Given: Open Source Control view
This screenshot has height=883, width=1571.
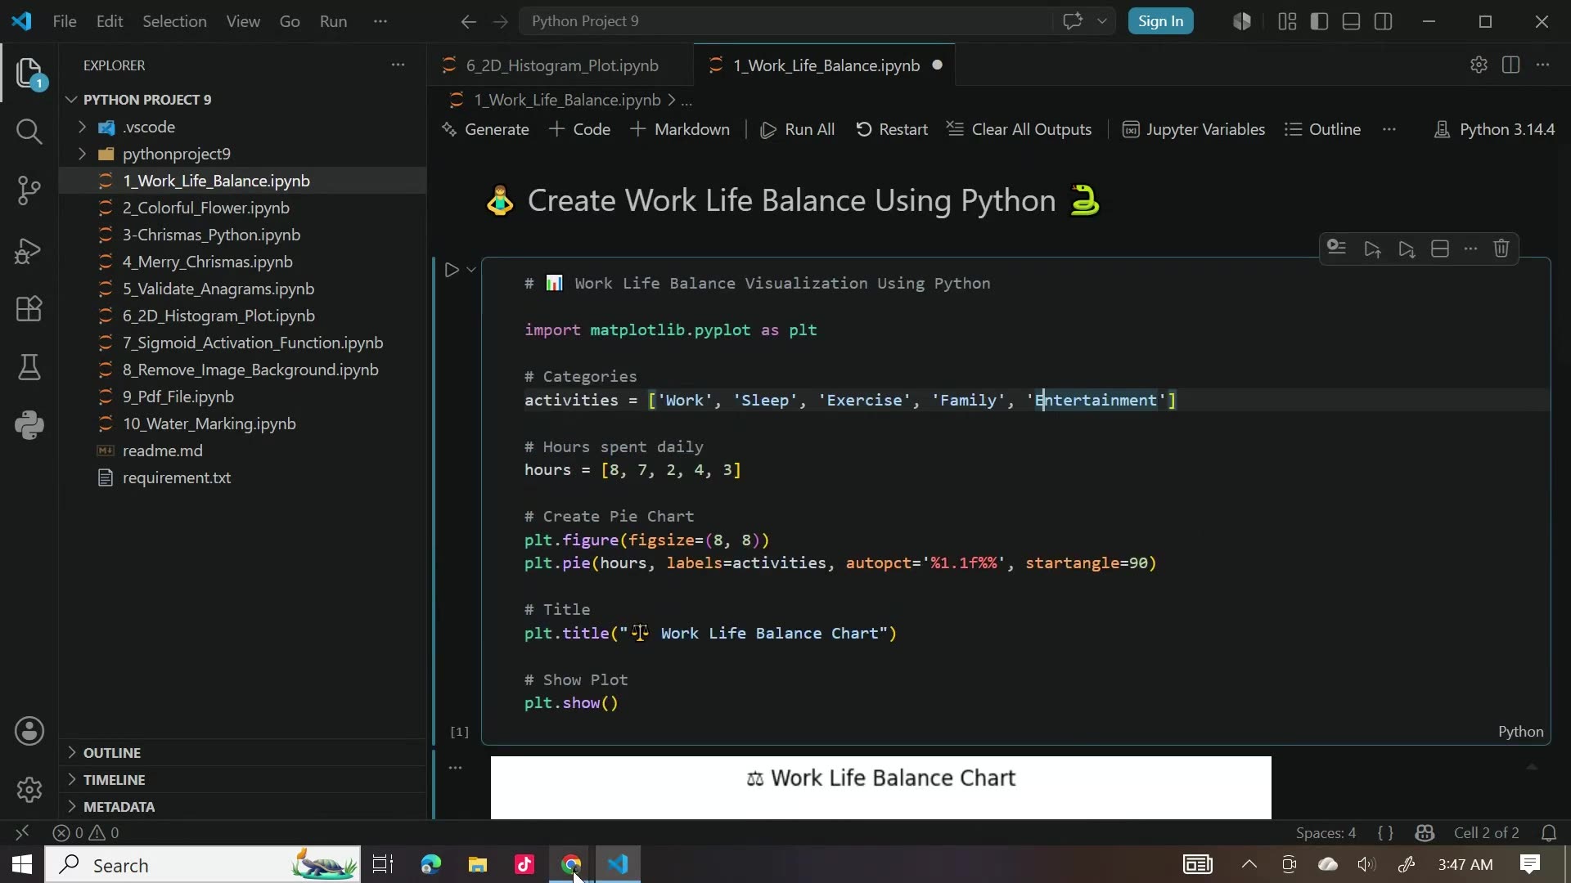Looking at the screenshot, I should tap(29, 190).
